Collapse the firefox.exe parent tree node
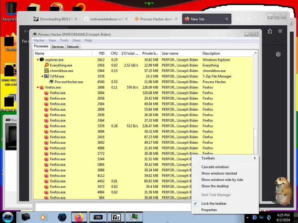 (x=38, y=87)
